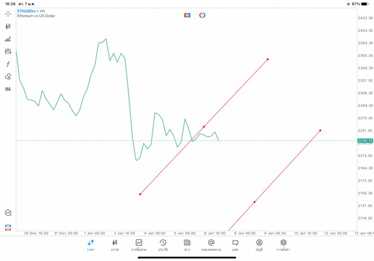The height and width of the screenshot is (261, 374).
Task: Open the drawing objects shapes tool
Action: (8, 76)
